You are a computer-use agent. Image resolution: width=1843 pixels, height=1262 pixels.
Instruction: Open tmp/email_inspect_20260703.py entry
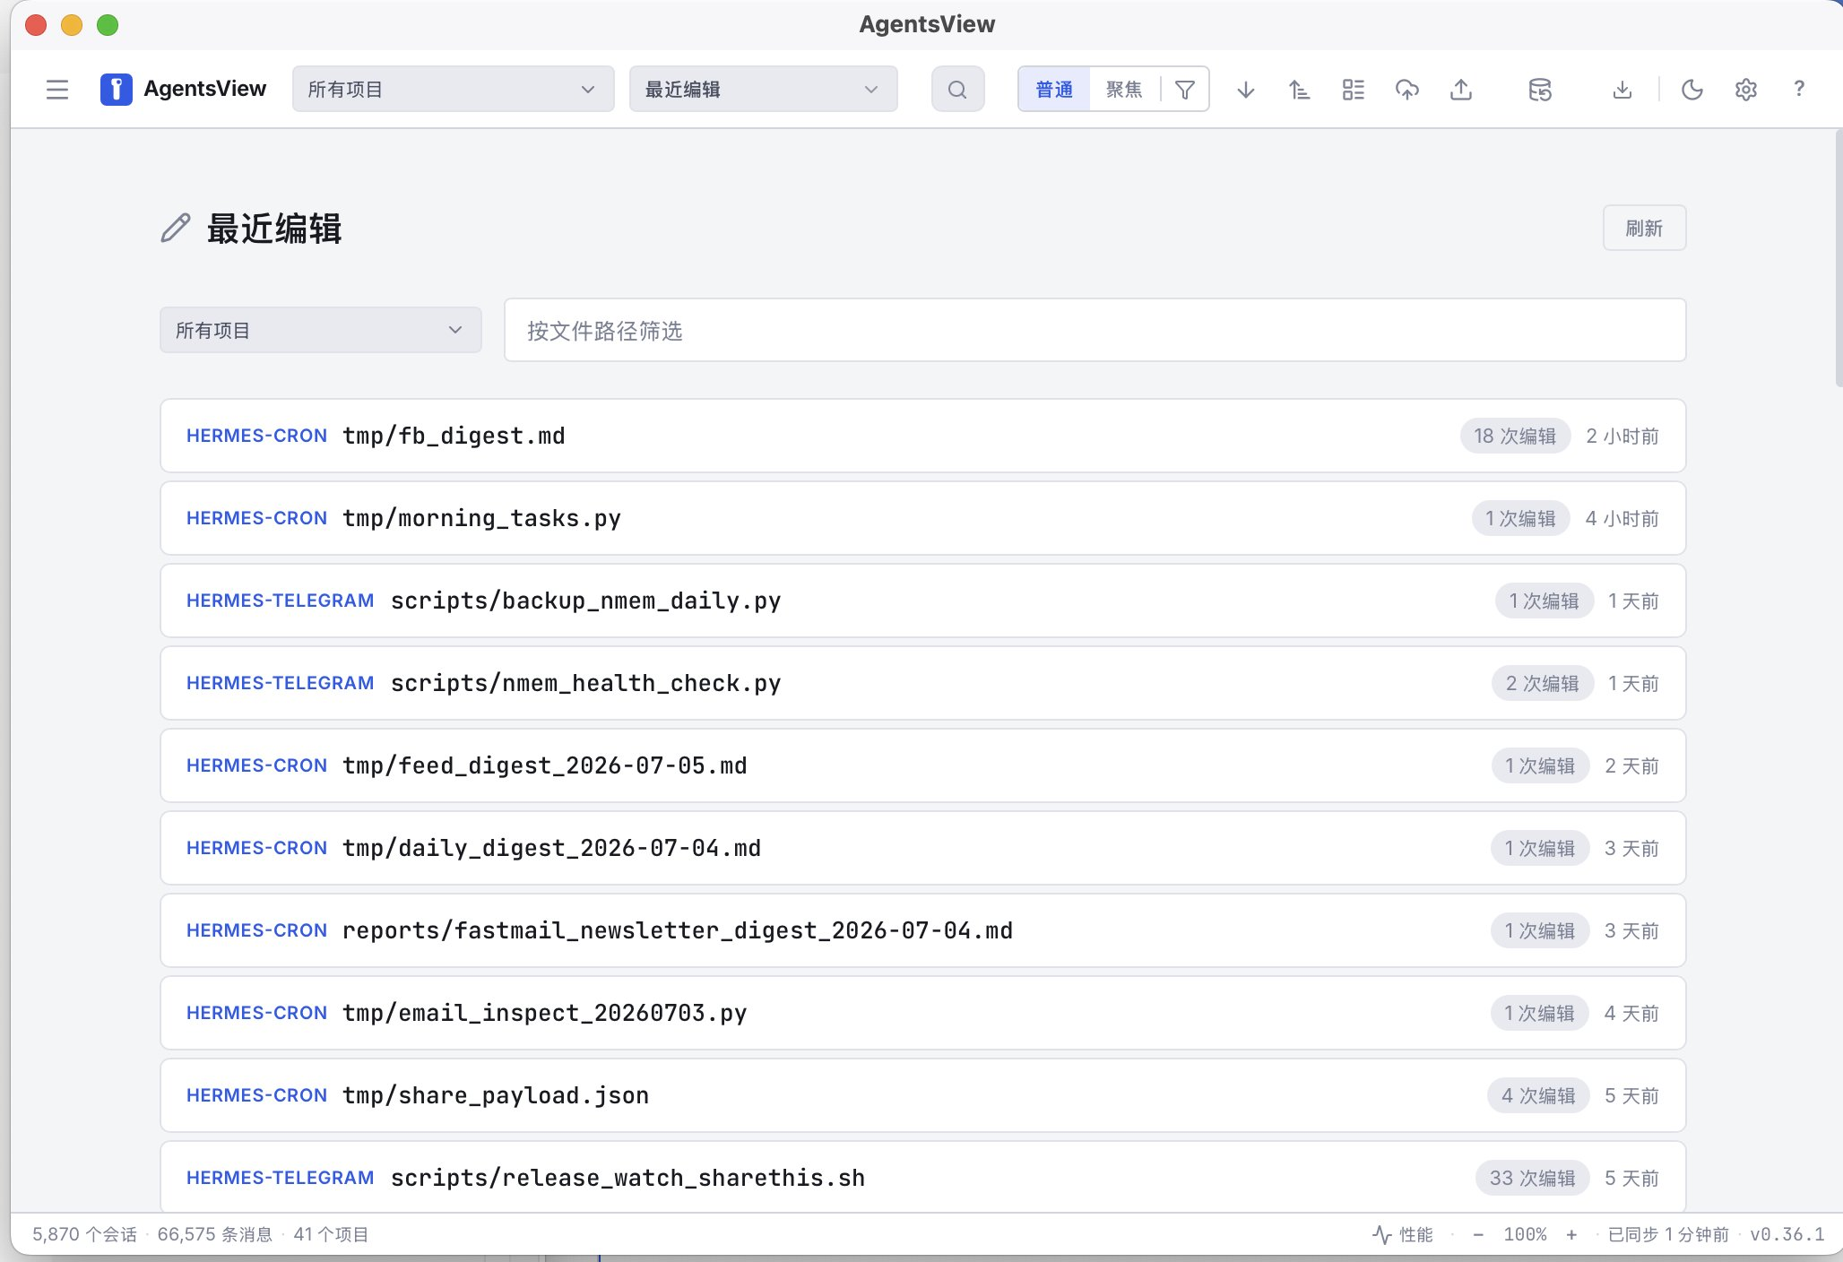click(922, 1013)
